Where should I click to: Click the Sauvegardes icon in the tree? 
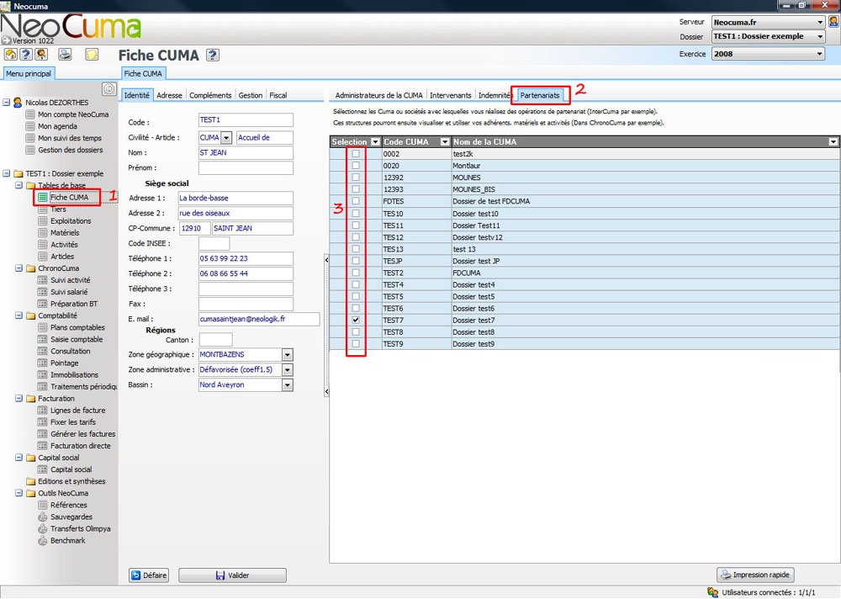click(43, 517)
